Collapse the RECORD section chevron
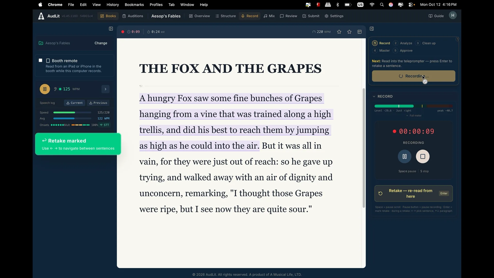Image resolution: width=494 pixels, height=278 pixels. [x=374, y=97]
